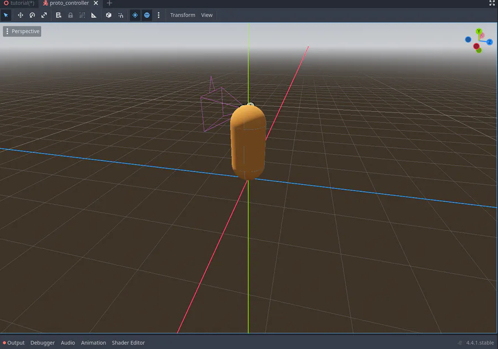Viewport: 498px width, 349px height.
Task: Open the Shader Editor bottom panel
Action: tap(128, 343)
